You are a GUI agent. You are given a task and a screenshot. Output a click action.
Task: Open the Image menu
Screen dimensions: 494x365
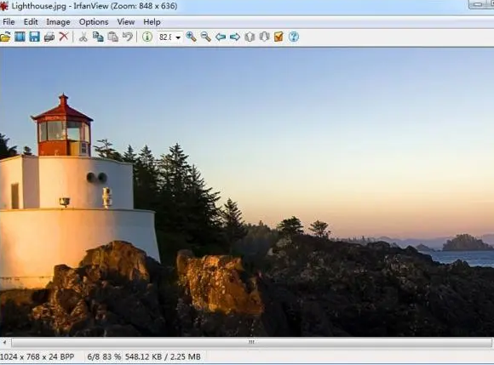[x=58, y=22]
